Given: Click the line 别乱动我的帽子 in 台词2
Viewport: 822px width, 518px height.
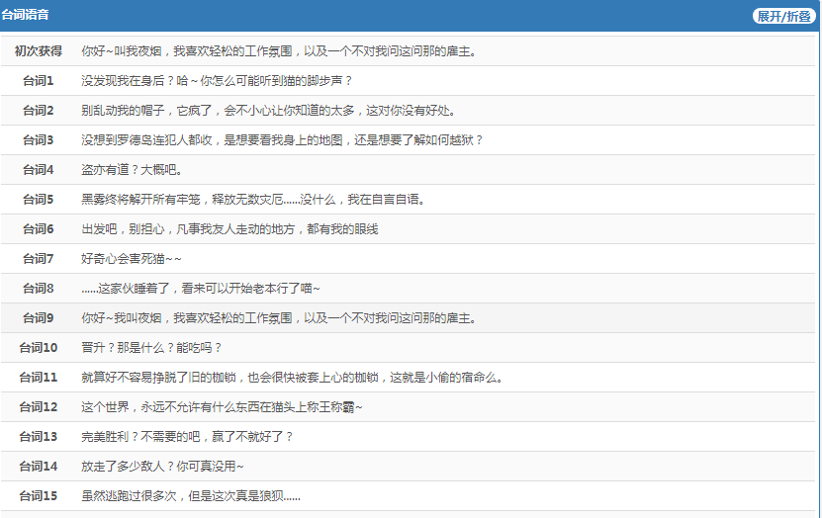Looking at the screenshot, I should click(267, 110).
